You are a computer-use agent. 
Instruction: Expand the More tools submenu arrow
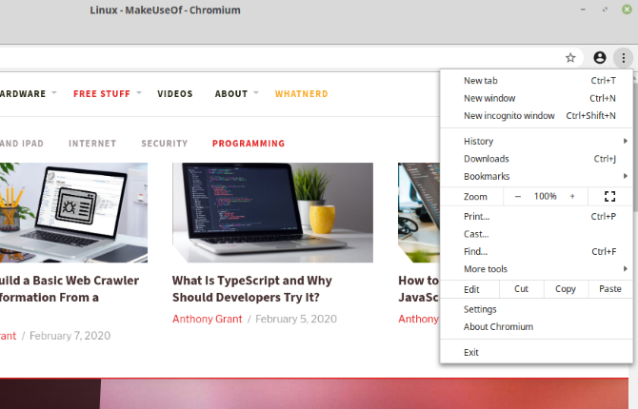[625, 268]
